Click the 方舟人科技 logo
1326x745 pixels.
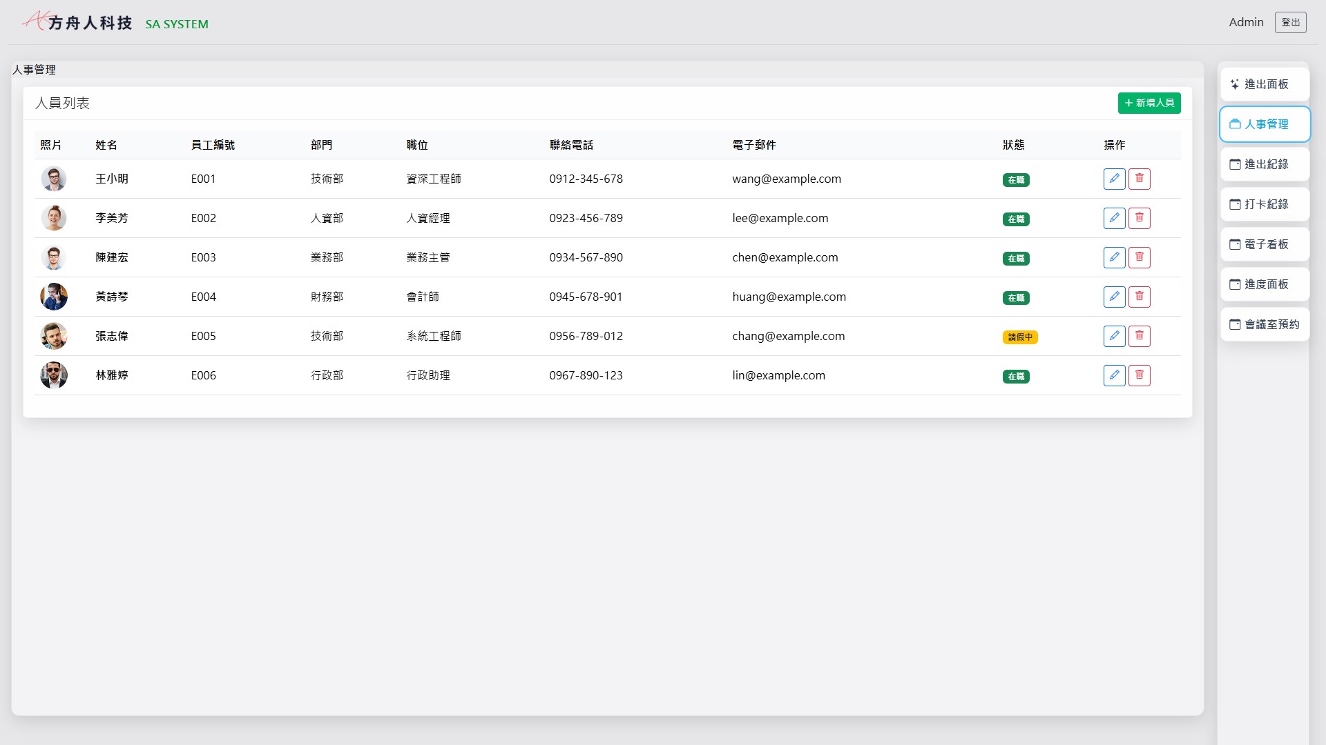[x=77, y=22]
